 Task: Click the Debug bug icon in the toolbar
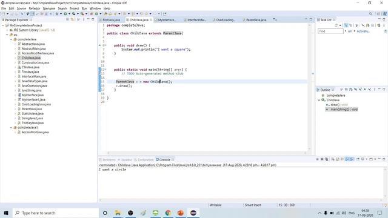[x=56, y=14]
